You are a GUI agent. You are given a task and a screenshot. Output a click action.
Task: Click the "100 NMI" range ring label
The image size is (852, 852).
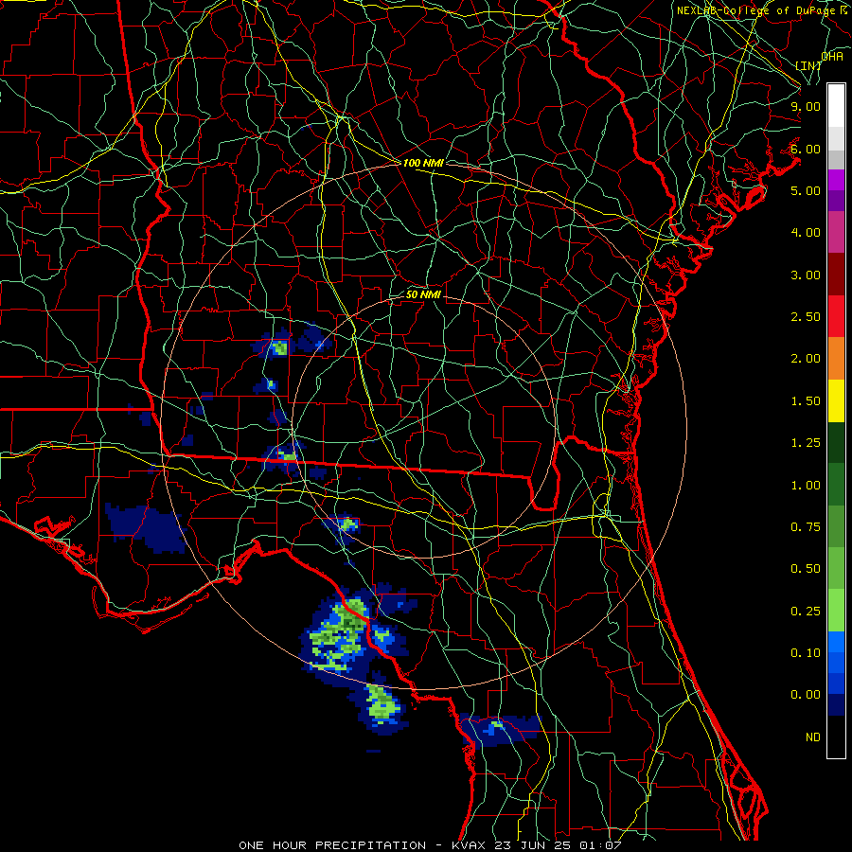(x=423, y=163)
